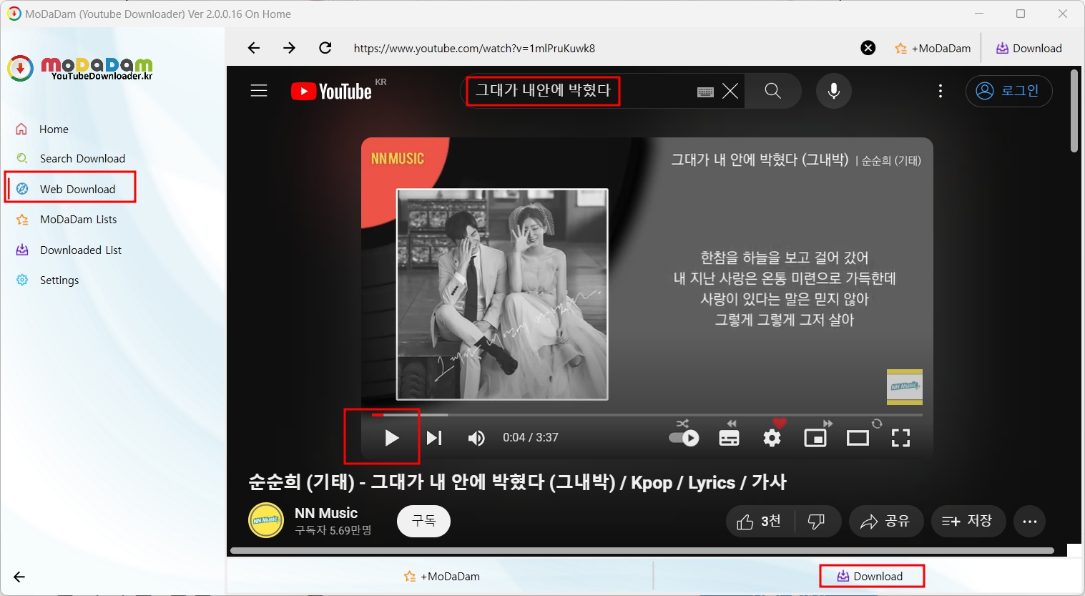Image resolution: width=1085 pixels, height=596 pixels.
Task: Open the player settings gear
Action: pos(772,438)
